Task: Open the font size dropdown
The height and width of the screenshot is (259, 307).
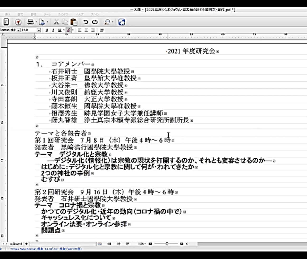Action: [39, 30]
